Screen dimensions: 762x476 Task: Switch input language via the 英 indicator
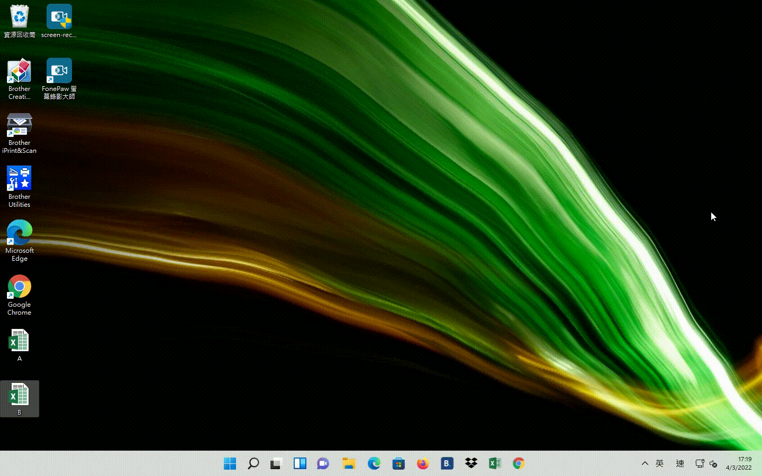pos(659,463)
